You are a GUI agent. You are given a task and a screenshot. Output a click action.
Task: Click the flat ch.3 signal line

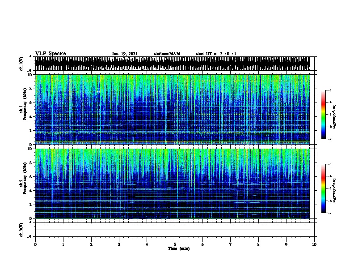tap(173, 230)
